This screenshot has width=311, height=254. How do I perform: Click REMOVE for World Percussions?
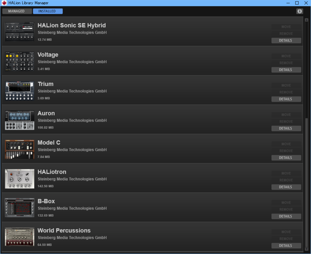tap(286, 239)
